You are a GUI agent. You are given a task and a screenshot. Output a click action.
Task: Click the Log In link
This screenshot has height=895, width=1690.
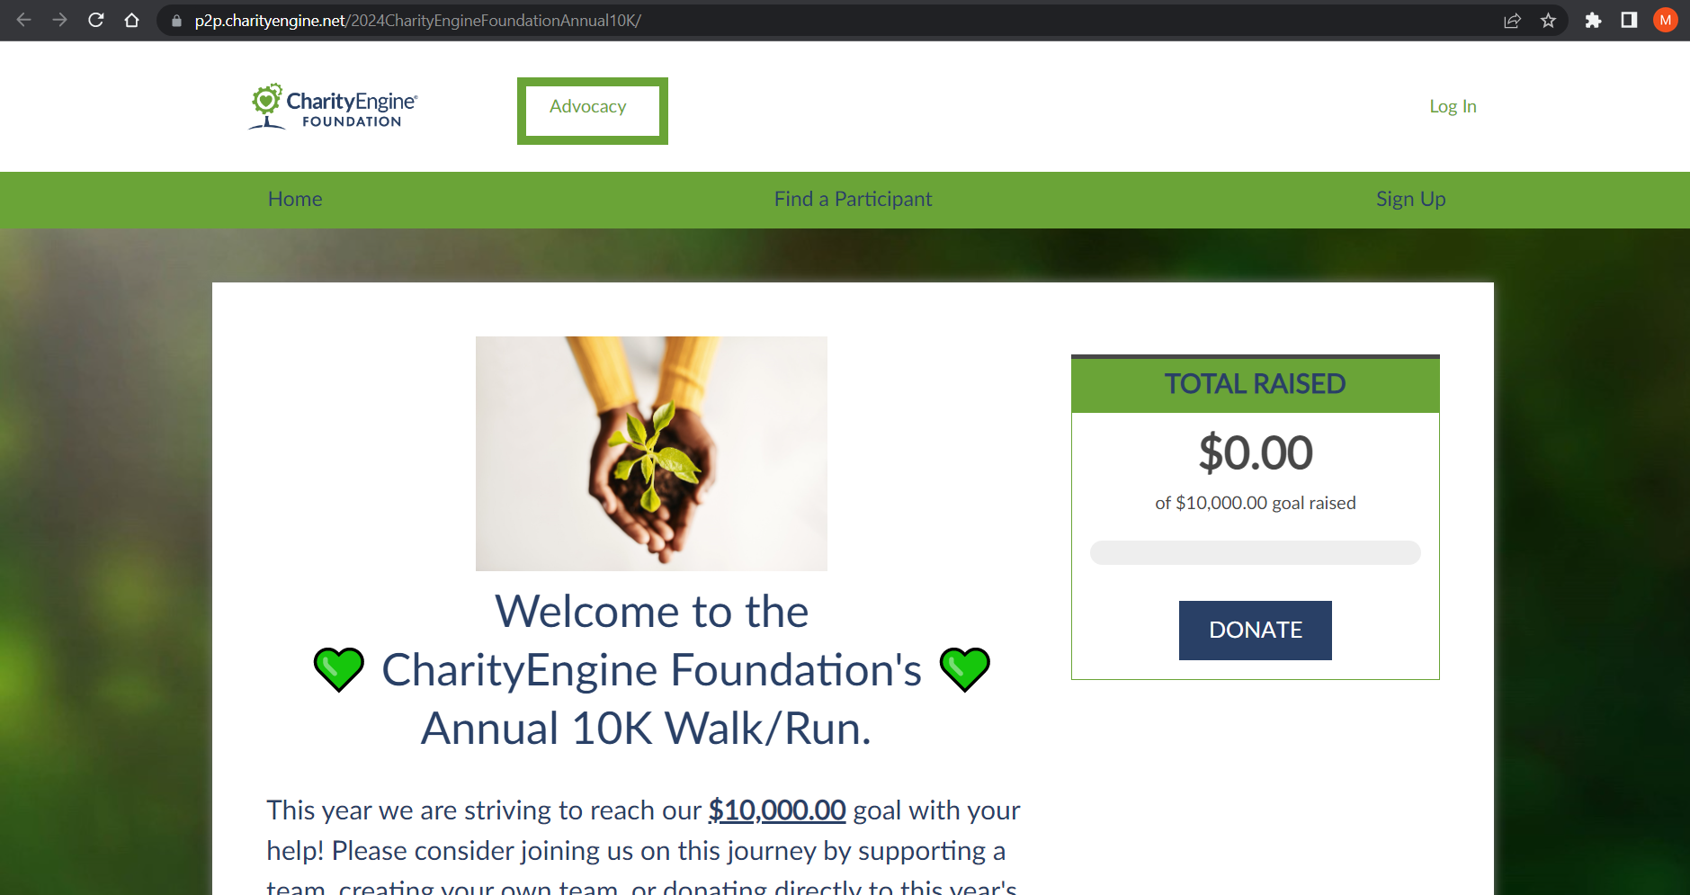pyautogui.click(x=1453, y=106)
